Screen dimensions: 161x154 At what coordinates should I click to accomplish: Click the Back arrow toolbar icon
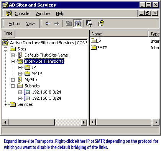48,23
